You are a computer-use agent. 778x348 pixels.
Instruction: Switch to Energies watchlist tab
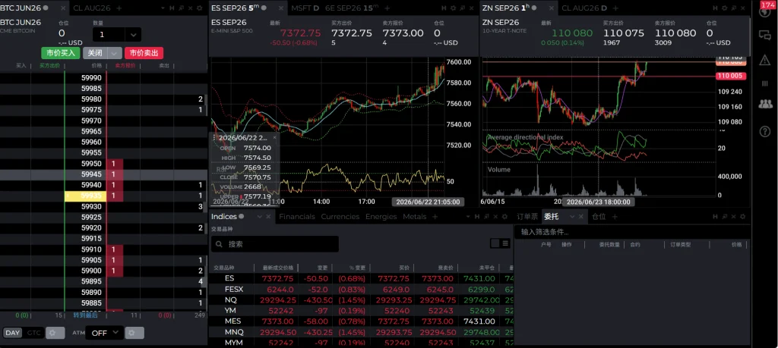coord(381,216)
